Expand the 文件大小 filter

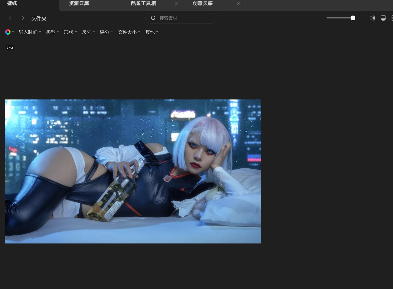[x=129, y=32]
